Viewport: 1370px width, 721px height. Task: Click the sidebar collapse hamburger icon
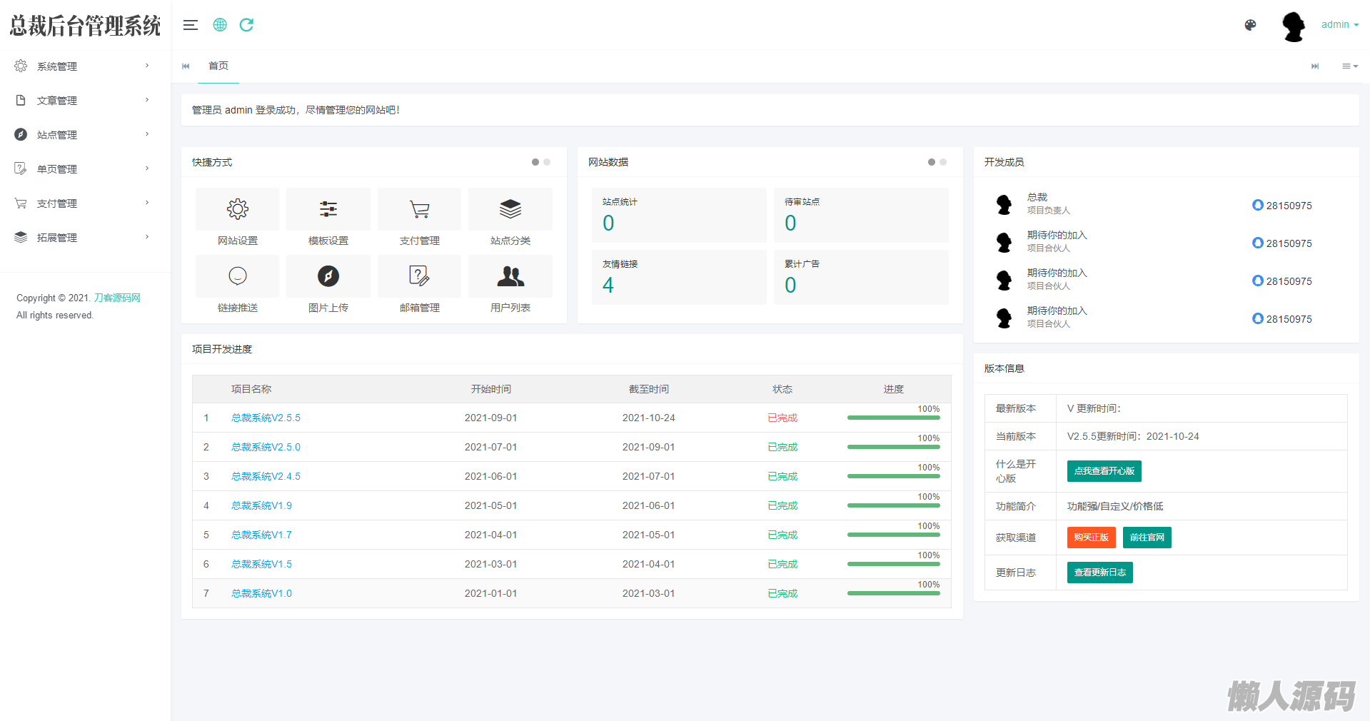pyautogui.click(x=190, y=25)
